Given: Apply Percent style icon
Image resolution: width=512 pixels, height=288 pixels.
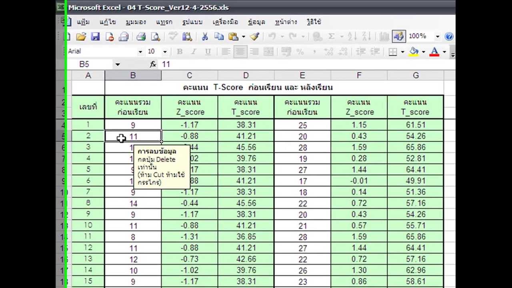Looking at the screenshot, I should click(x=300, y=52).
